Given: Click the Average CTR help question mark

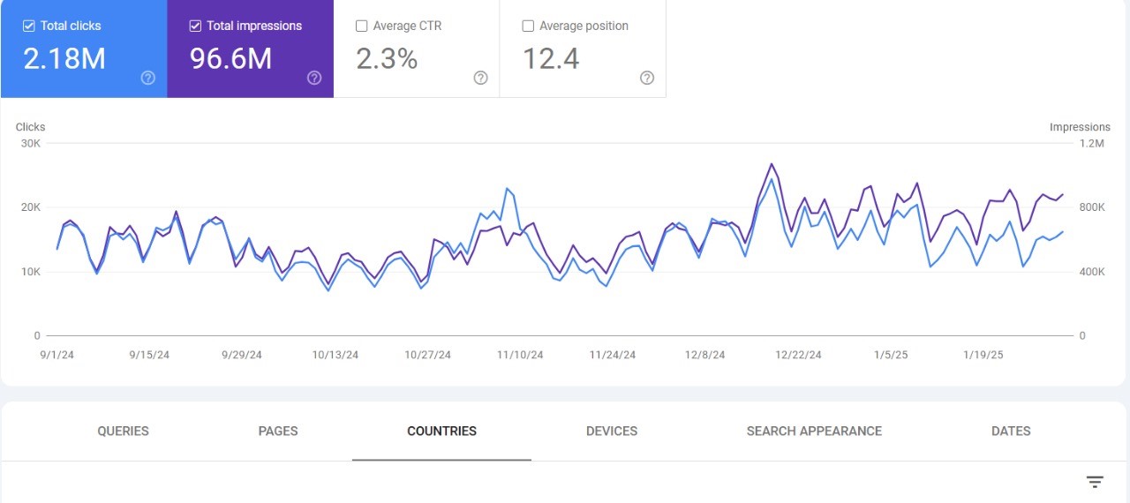Looking at the screenshot, I should tap(480, 78).
